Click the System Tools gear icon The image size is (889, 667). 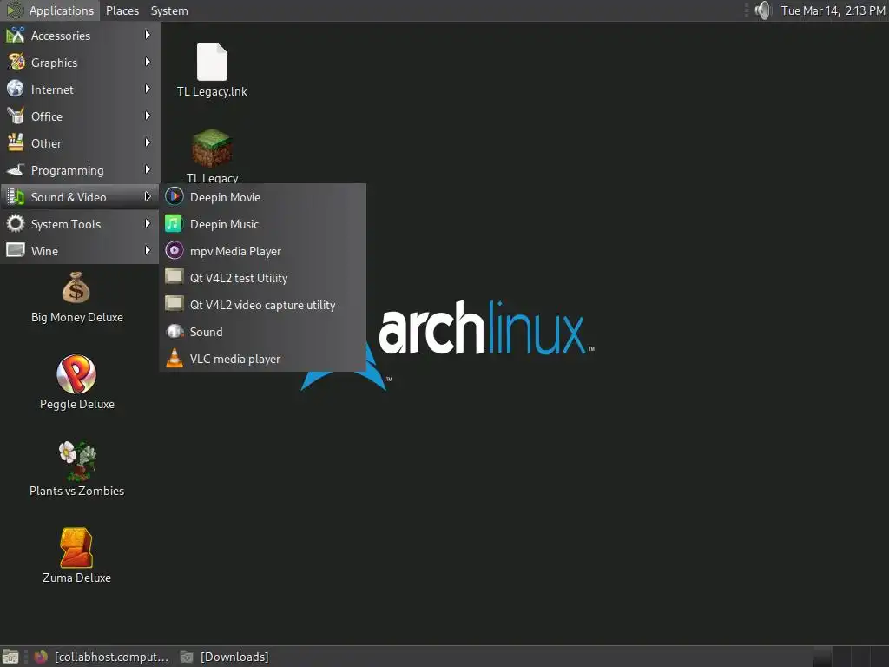tap(16, 223)
